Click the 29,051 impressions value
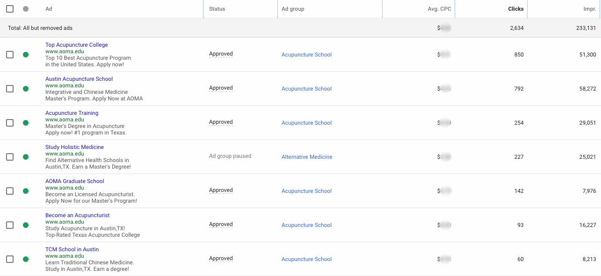601x276 pixels. point(587,123)
